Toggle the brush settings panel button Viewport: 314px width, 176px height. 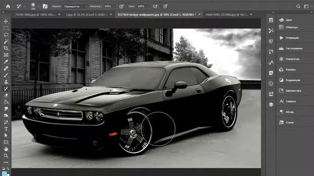(45, 6)
